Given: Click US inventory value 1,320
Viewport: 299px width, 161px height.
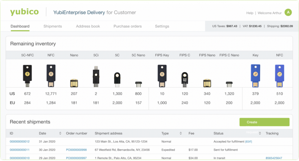Looking at the screenshot, I should pos(229,94).
